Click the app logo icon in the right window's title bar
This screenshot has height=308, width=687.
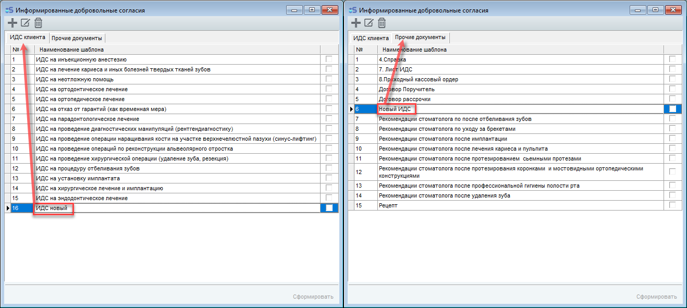tap(352, 10)
